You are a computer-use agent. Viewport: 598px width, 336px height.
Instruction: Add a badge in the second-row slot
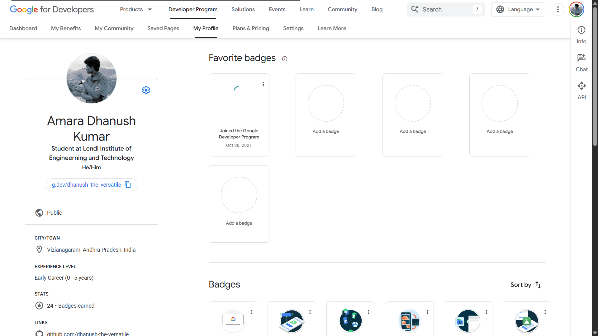(239, 204)
